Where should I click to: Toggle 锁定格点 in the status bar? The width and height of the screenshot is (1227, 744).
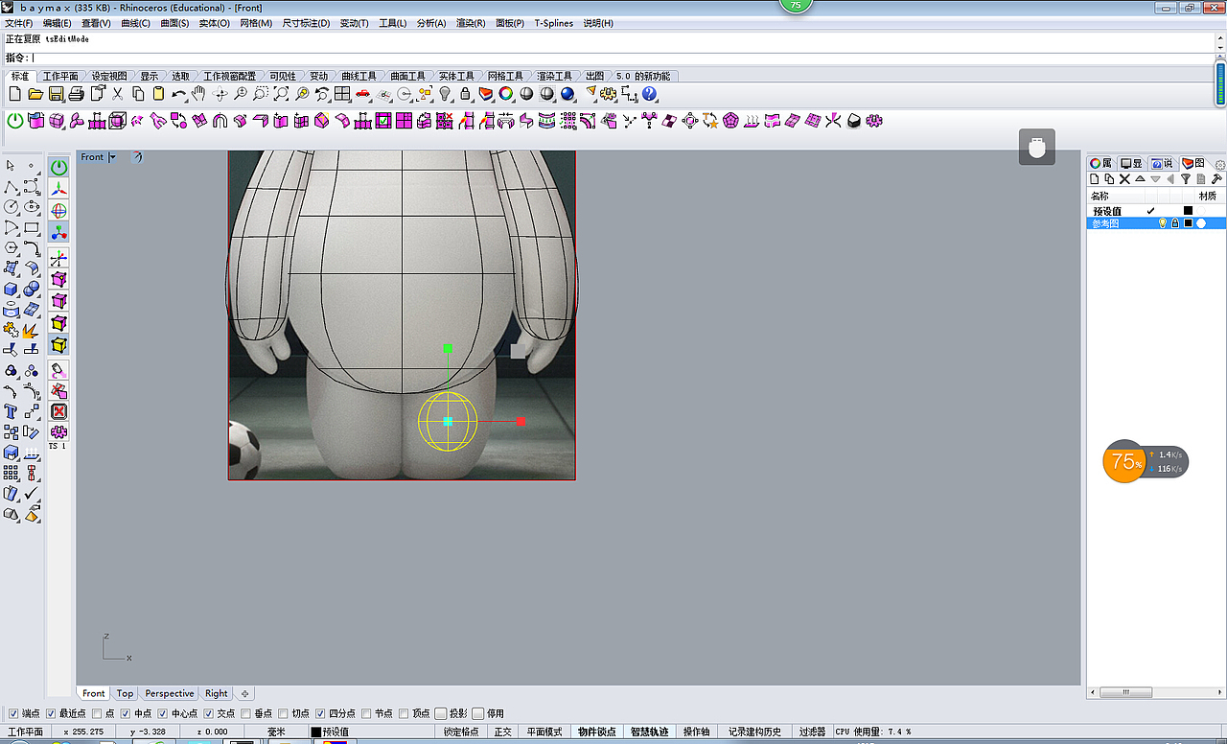[461, 732]
